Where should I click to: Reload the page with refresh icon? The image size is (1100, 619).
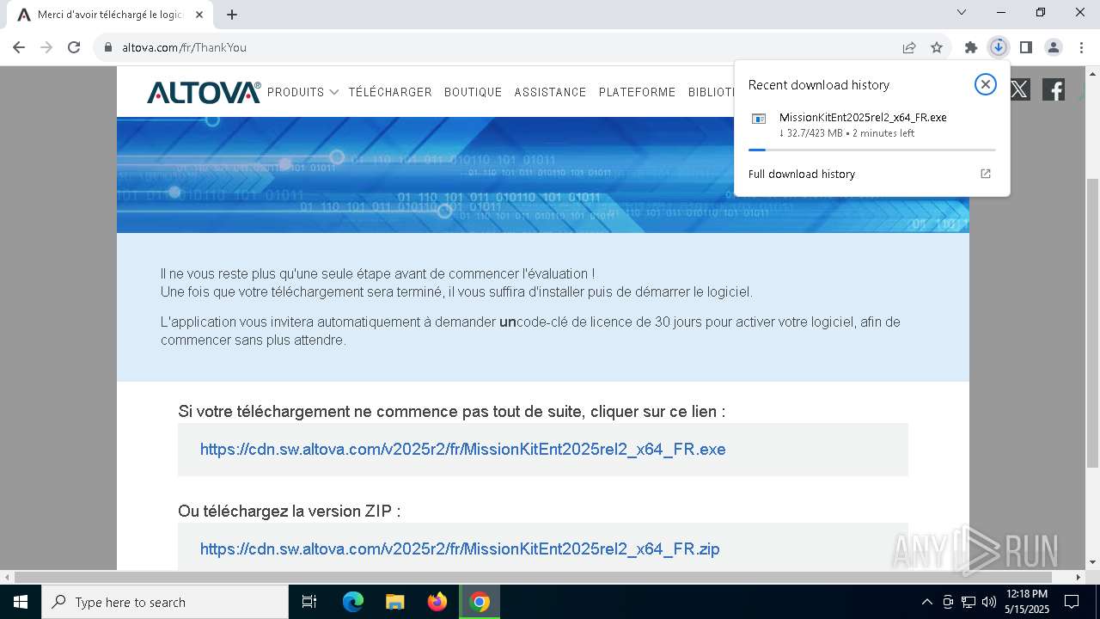tap(74, 47)
